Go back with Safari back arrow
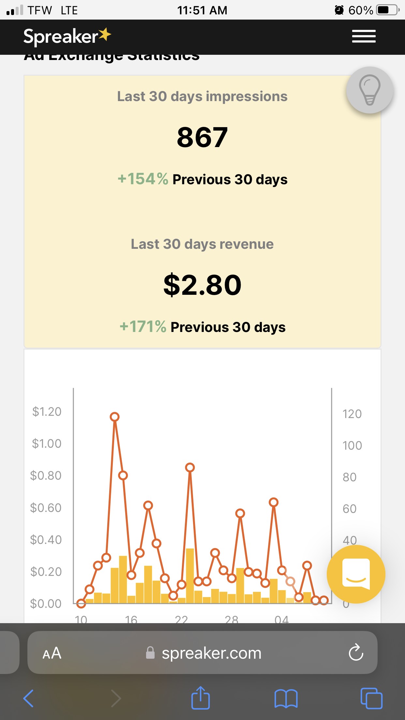This screenshot has height=720, width=405. (x=29, y=698)
